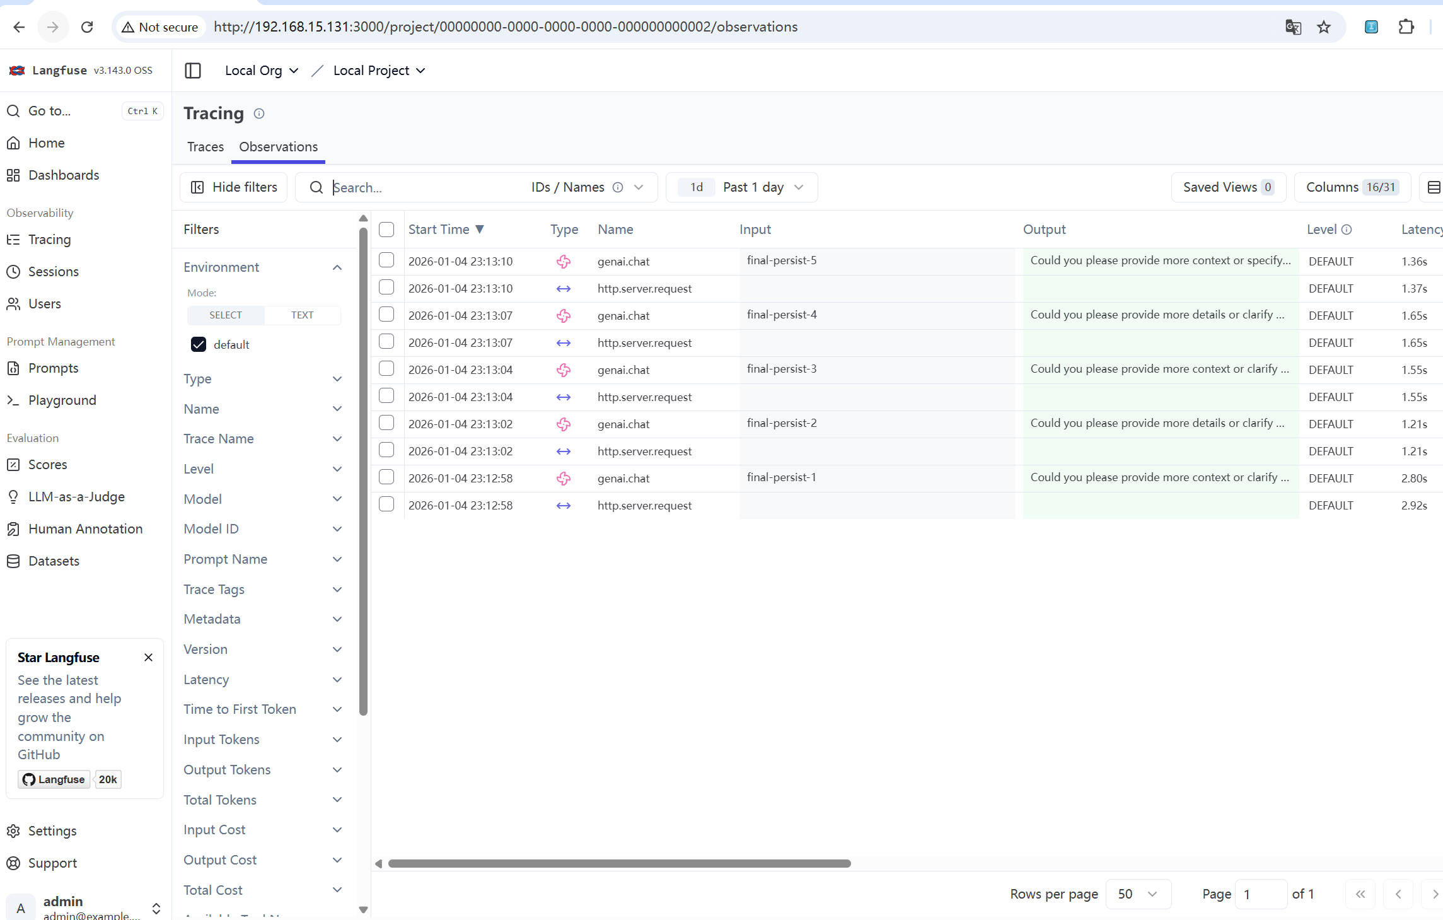Open the Playground from the sidebar
The height and width of the screenshot is (920, 1443).
coord(62,400)
